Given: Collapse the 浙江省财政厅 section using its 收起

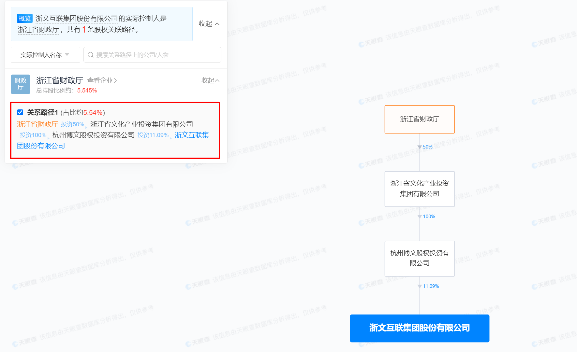Looking at the screenshot, I should point(210,80).
